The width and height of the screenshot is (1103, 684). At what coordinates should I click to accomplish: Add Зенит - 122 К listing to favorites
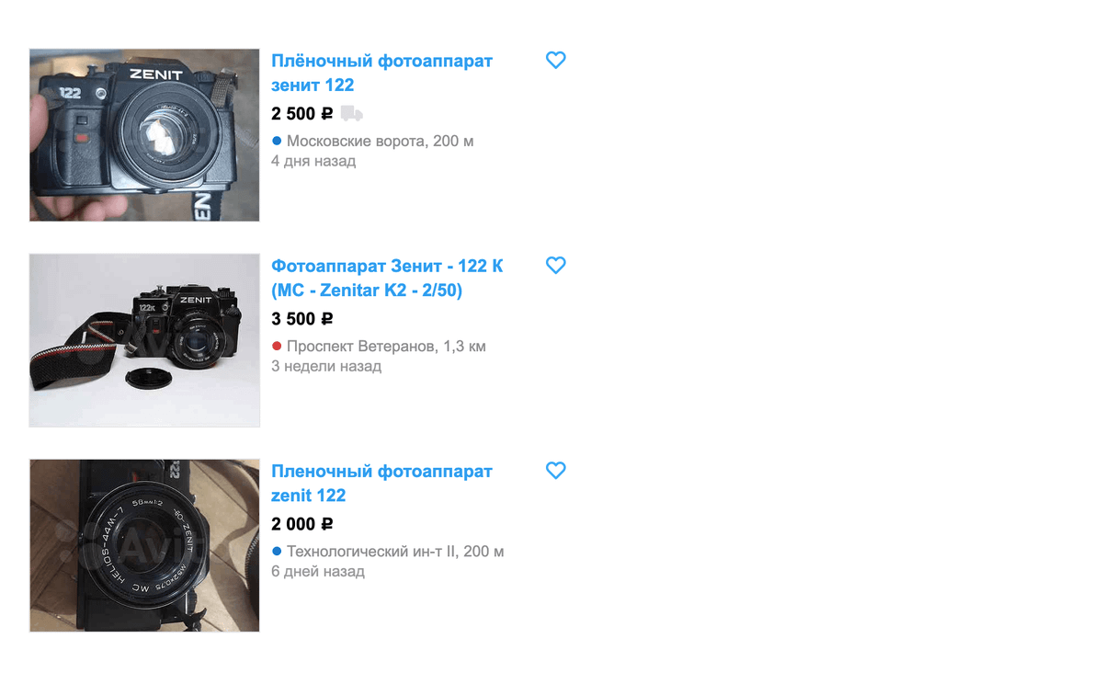coord(555,265)
